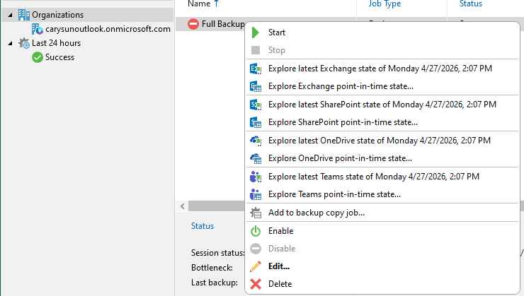Click the OneDrive latest state cloud icon
The image size is (524, 296).
pyautogui.click(x=256, y=141)
